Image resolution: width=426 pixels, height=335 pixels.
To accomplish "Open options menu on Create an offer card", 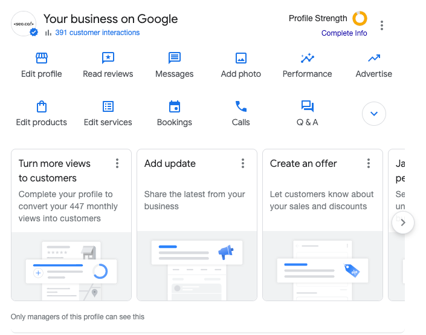I will click(x=369, y=163).
